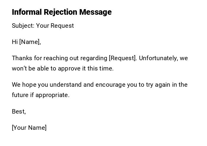The height and width of the screenshot is (146, 207).
Task: Click the word 'appropriate.'
Action: 53,95
